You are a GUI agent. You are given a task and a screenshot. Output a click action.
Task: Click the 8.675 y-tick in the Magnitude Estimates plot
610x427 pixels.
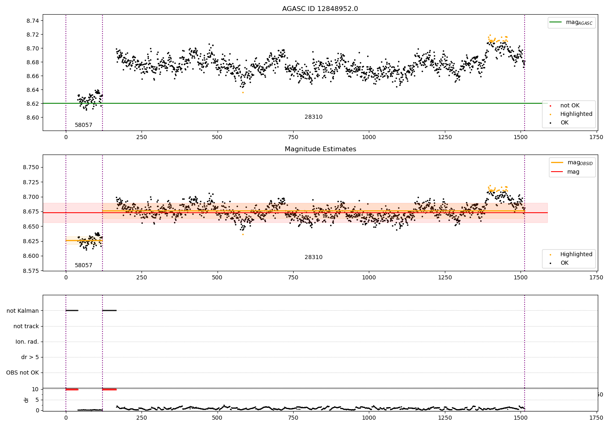(x=30, y=212)
